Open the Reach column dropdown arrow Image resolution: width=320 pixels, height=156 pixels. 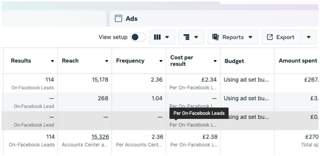[x=107, y=61]
